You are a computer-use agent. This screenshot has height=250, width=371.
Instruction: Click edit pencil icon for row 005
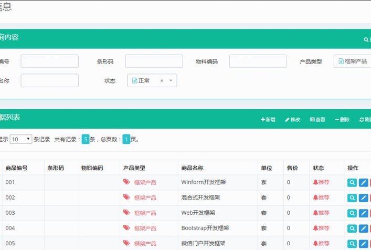[x=364, y=244]
